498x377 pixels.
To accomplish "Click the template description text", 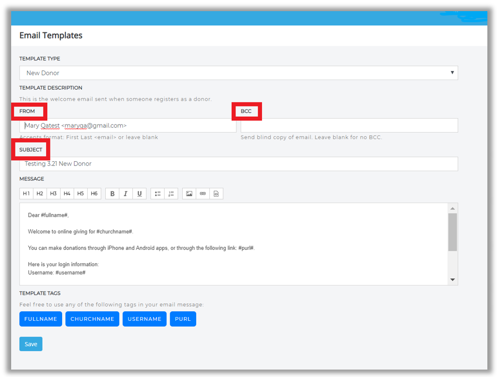I will click(x=116, y=99).
